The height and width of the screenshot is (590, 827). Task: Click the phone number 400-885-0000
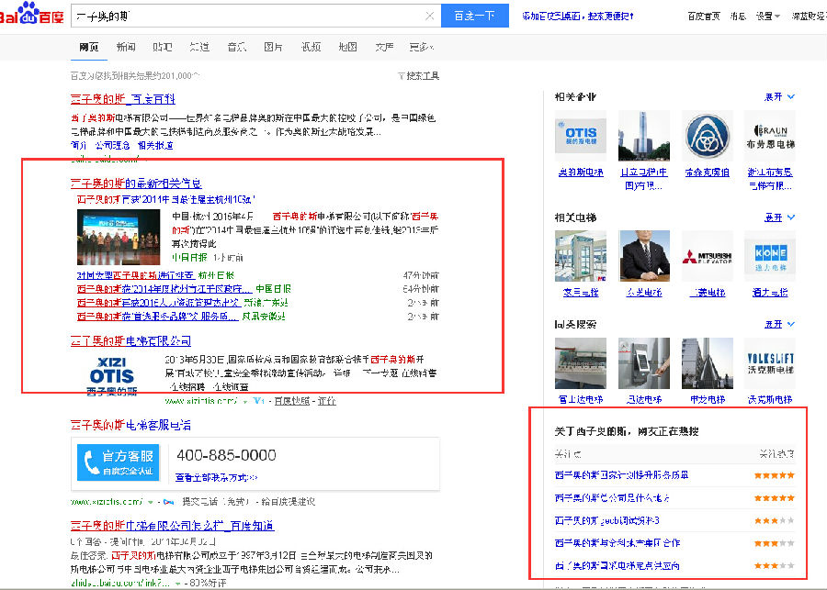tap(226, 455)
